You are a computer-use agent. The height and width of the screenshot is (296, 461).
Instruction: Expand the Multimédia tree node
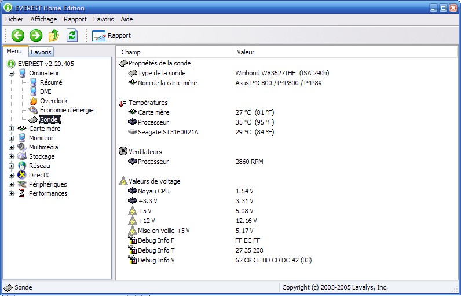[x=12, y=147]
